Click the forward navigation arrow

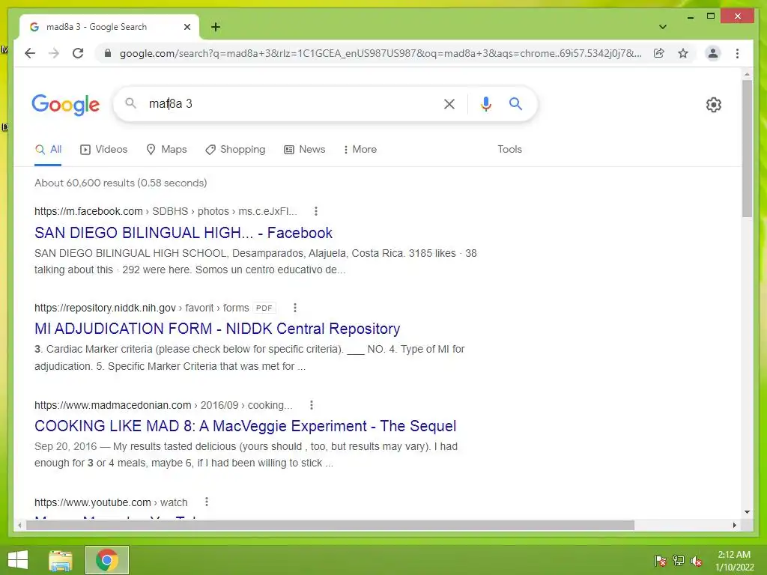(x=54, y=53)
